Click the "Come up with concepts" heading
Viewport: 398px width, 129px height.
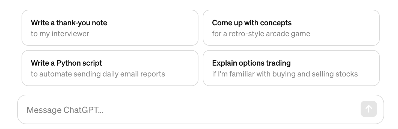[252, 23]
